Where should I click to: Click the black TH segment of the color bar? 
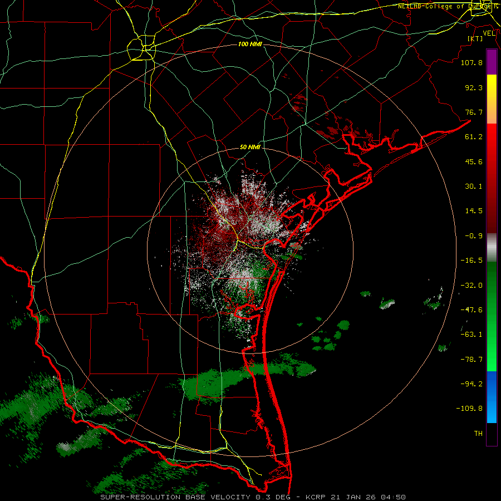tap(492, 434)
